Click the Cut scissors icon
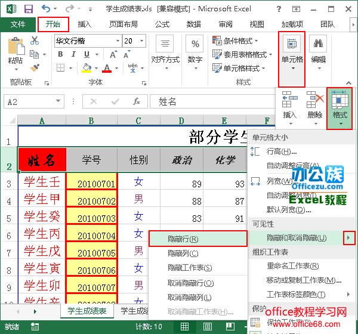The image size is (358, 334). coord(35,41)
